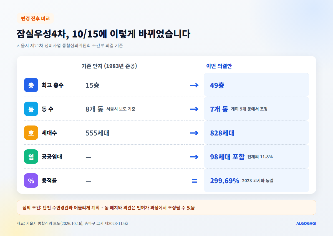333x236 pixels.
Task: Click the 변경 전후 비교 badge
Action: tap(35, 19)
